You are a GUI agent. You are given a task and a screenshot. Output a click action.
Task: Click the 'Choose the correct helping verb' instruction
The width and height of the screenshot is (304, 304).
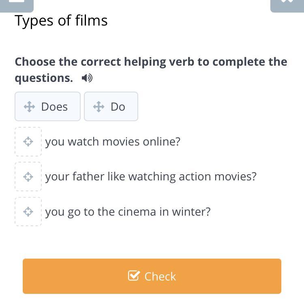pos(151,62)
